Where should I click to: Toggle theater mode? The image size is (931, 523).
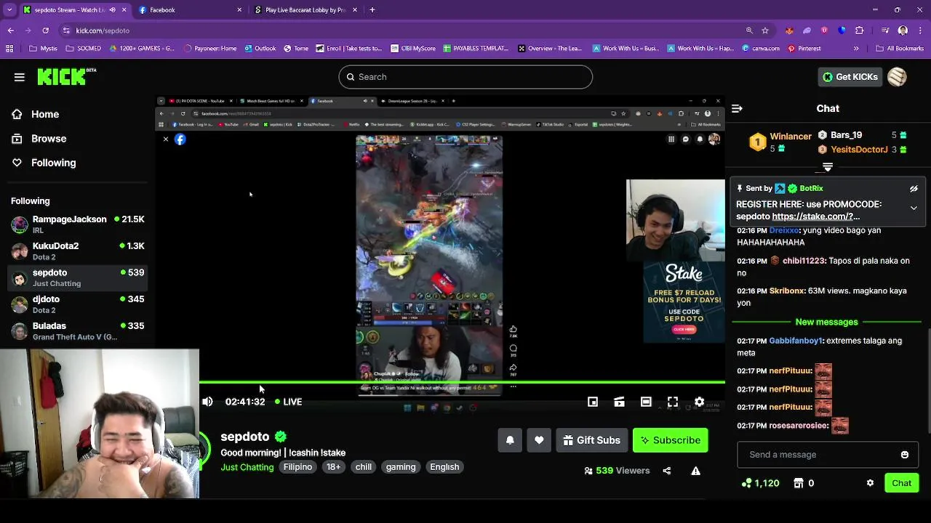[x=646, y=402]
